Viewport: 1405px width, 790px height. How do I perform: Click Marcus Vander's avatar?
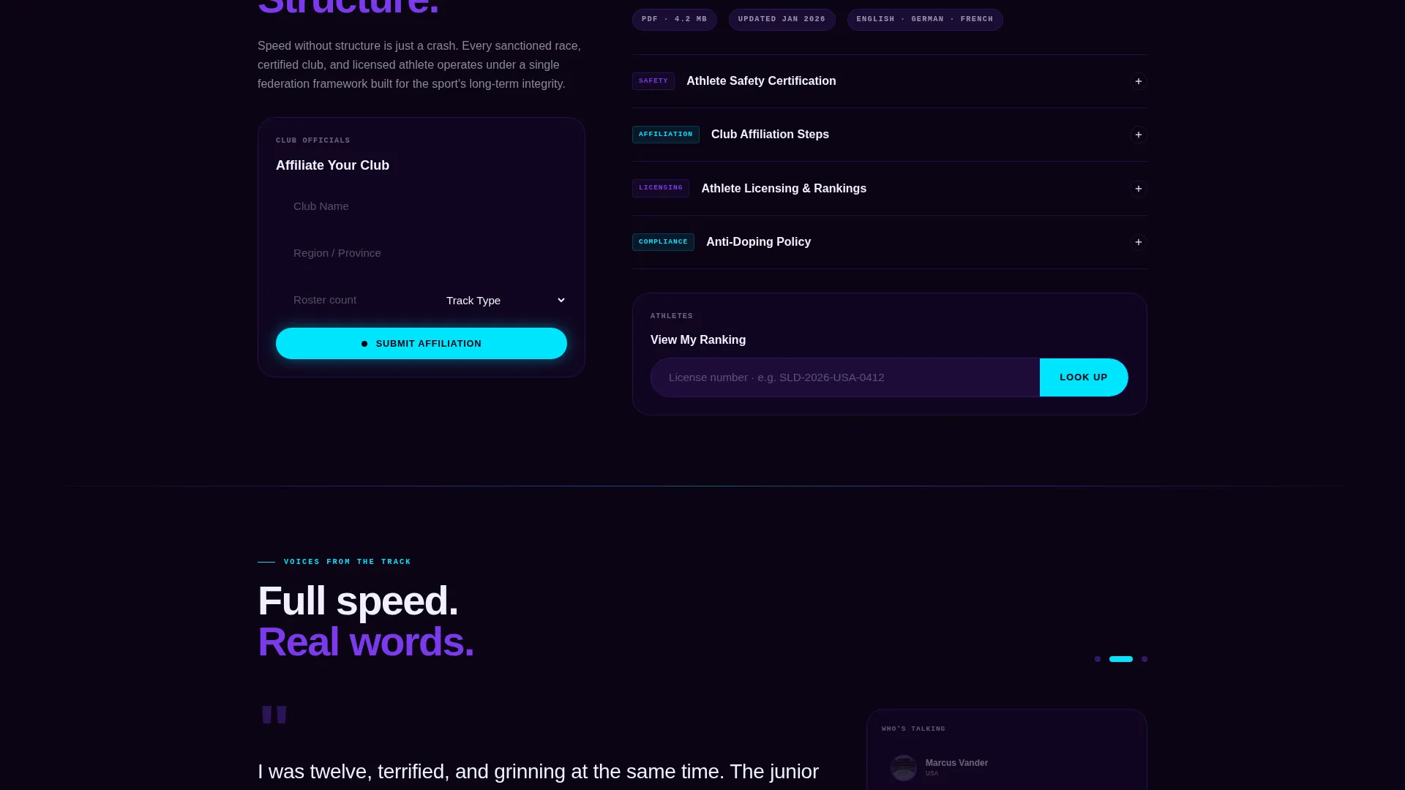904,767
